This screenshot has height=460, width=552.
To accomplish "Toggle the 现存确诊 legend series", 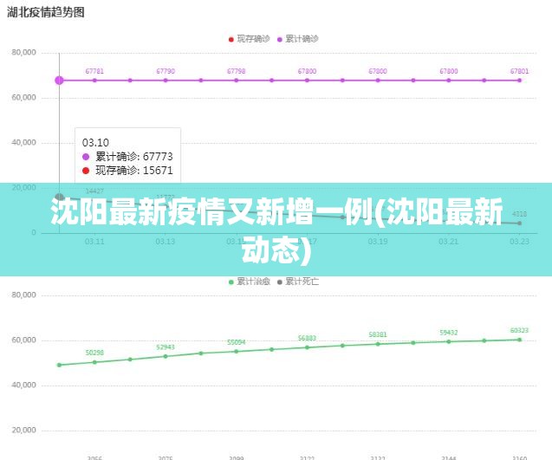I will (x=250, y=39).
